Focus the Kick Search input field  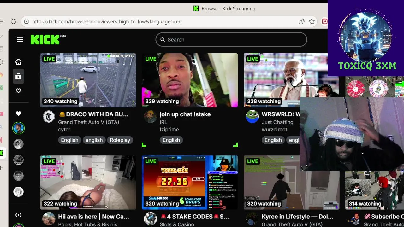231,39
